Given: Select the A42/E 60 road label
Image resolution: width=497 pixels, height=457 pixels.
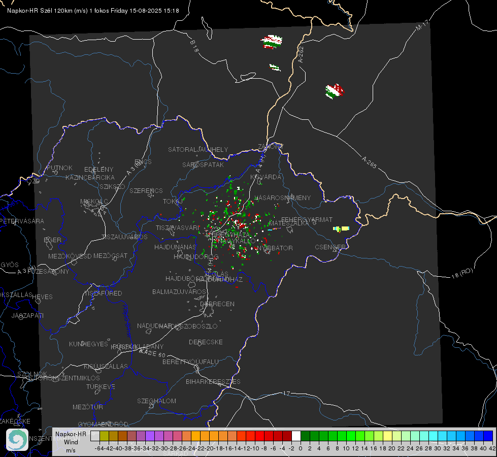Looking at the screenshot, I should (152, 353).
